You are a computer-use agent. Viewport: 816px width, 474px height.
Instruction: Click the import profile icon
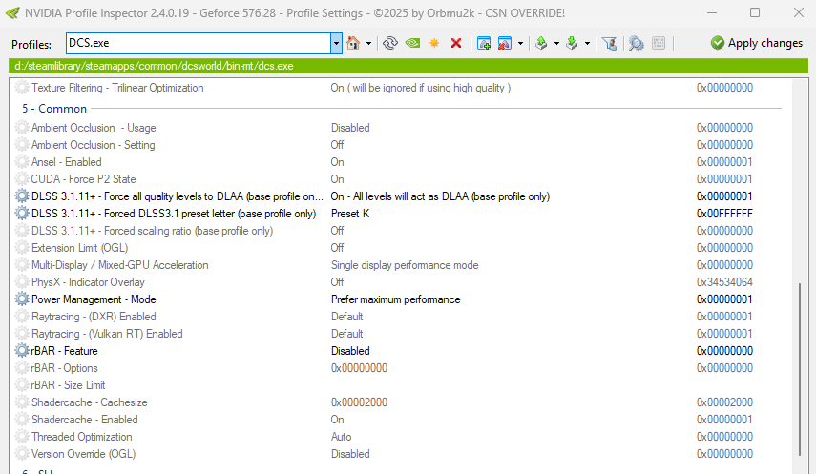click(x=572, y=43)
